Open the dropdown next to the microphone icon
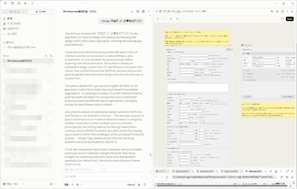This screenshot has height=189, width=297. [x=81, y=185]
